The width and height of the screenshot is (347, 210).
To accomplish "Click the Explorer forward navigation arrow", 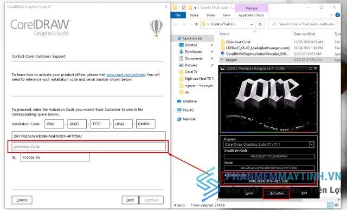I will click(184, 24).
